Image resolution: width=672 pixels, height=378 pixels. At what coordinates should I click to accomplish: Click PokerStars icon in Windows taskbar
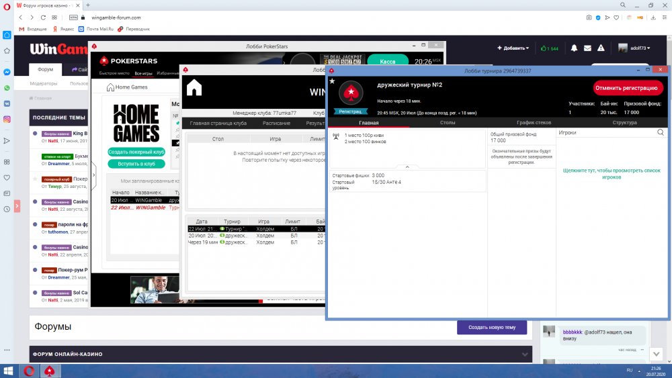click(x=49, y=371)
